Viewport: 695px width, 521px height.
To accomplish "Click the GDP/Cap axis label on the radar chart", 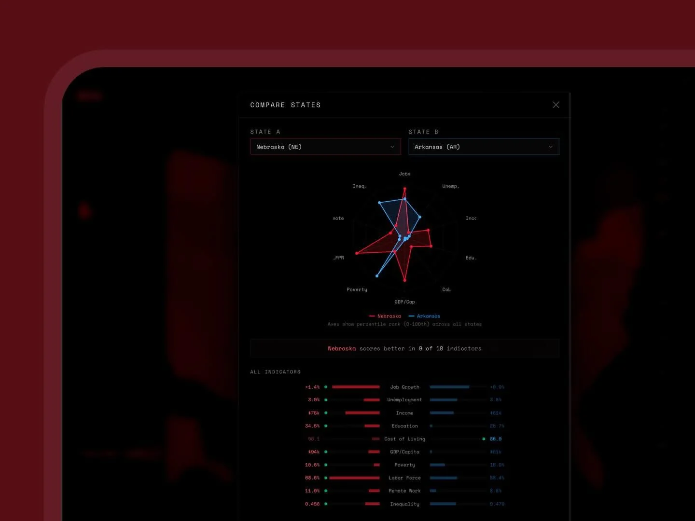I will [x=404, y=302].
